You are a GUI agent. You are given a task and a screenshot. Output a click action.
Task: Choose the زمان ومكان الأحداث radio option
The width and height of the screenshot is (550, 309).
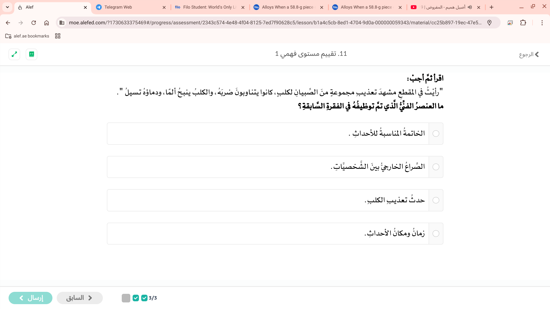coord(436,234)
